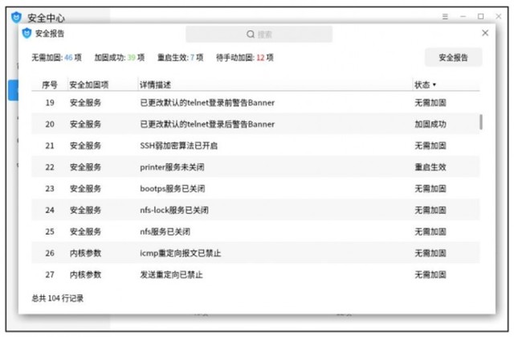Click the 详情描述 column header
514x337 pixels.
[x=155, y=84]
